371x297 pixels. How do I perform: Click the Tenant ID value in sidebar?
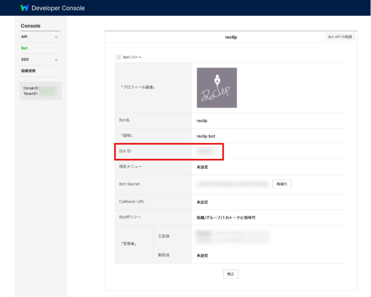pyautogui.click(x=49, y=94)
